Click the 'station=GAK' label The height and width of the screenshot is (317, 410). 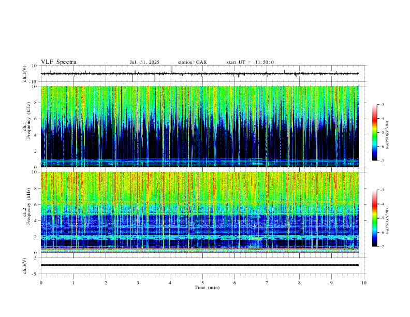pos(192,62)
